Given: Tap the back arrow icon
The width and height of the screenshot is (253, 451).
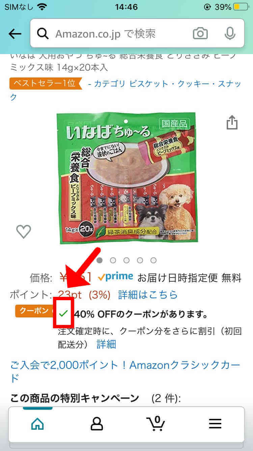Looking at the screenshot, I should (x=15, y=33).
